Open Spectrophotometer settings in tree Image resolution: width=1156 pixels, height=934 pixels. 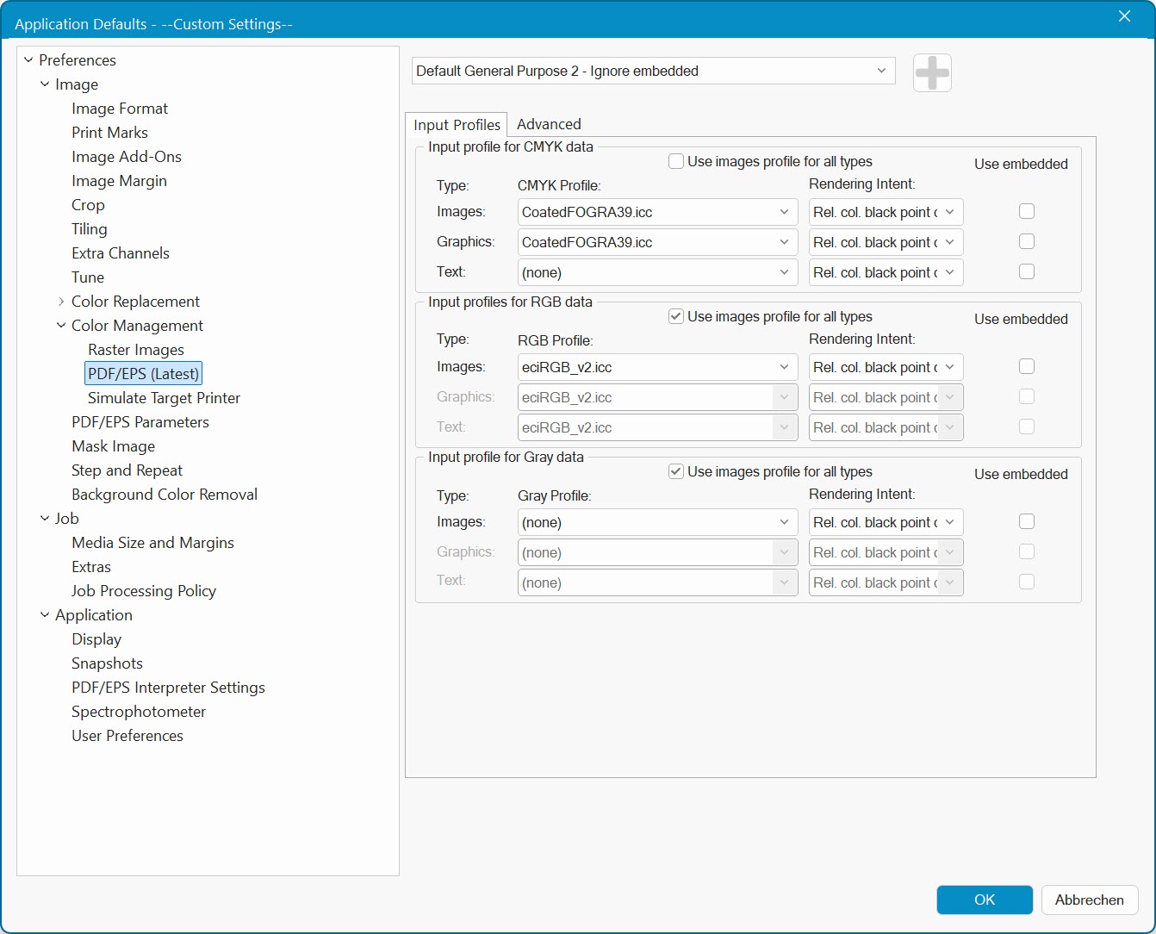(139, 712)
